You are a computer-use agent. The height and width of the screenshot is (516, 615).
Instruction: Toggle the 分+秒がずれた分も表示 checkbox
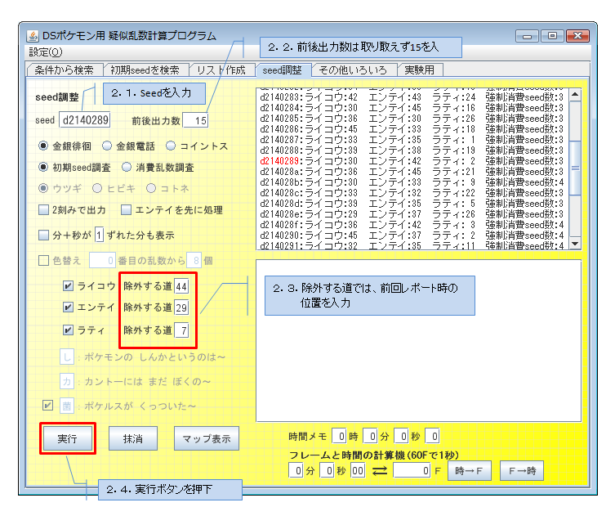(x=43, y=236)
